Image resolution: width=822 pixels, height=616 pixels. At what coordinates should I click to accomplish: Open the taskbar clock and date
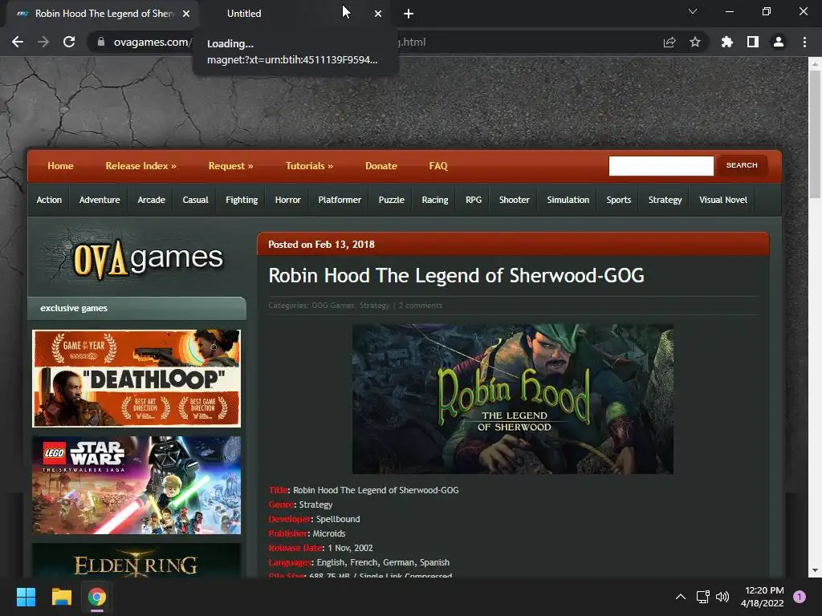763,597
